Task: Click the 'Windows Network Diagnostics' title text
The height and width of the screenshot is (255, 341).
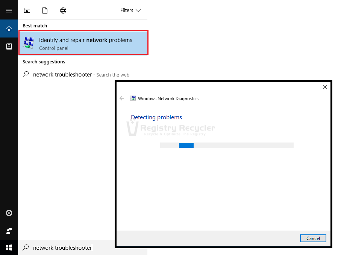Action: 168,99
